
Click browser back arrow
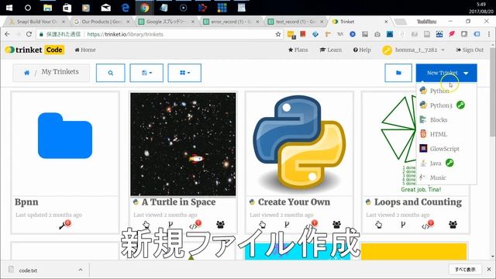7,34
